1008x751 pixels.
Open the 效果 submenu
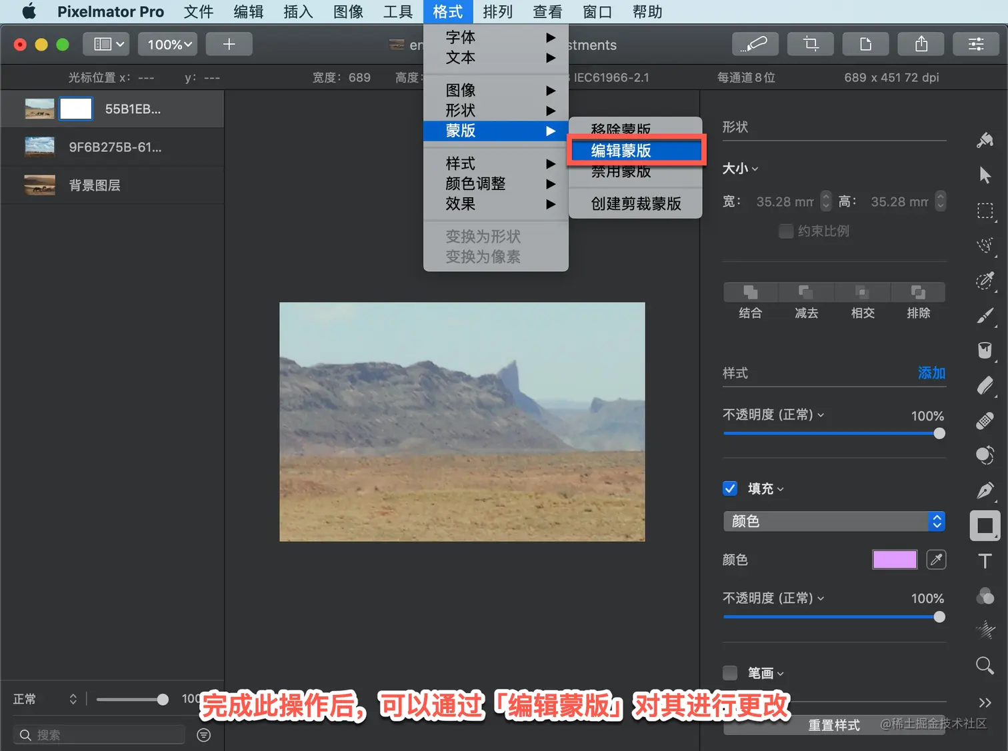[495, 204]
